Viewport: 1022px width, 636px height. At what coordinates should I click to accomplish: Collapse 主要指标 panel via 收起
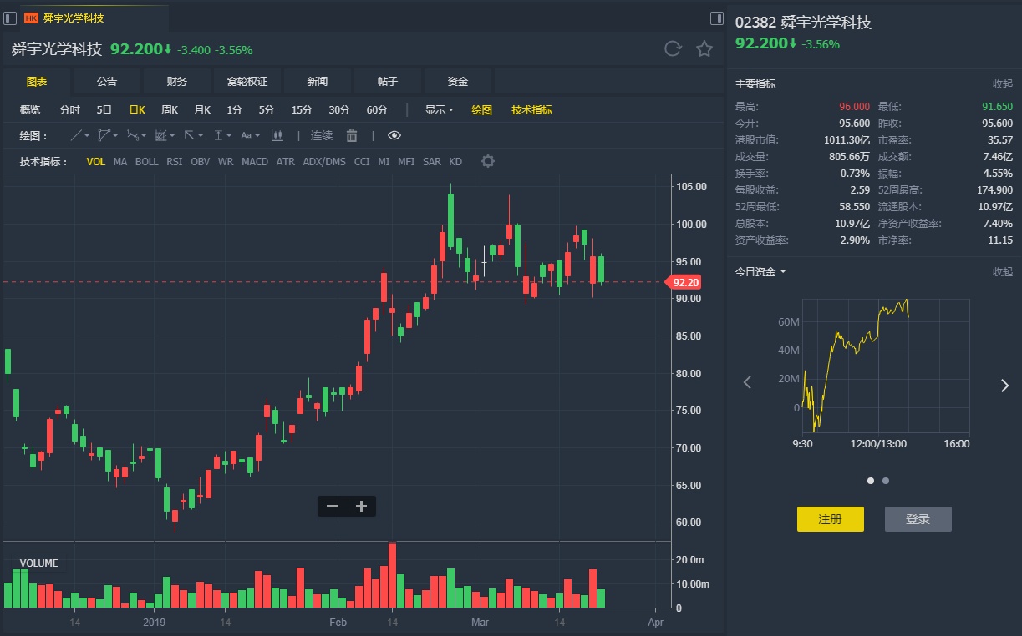pos(1002,84)
